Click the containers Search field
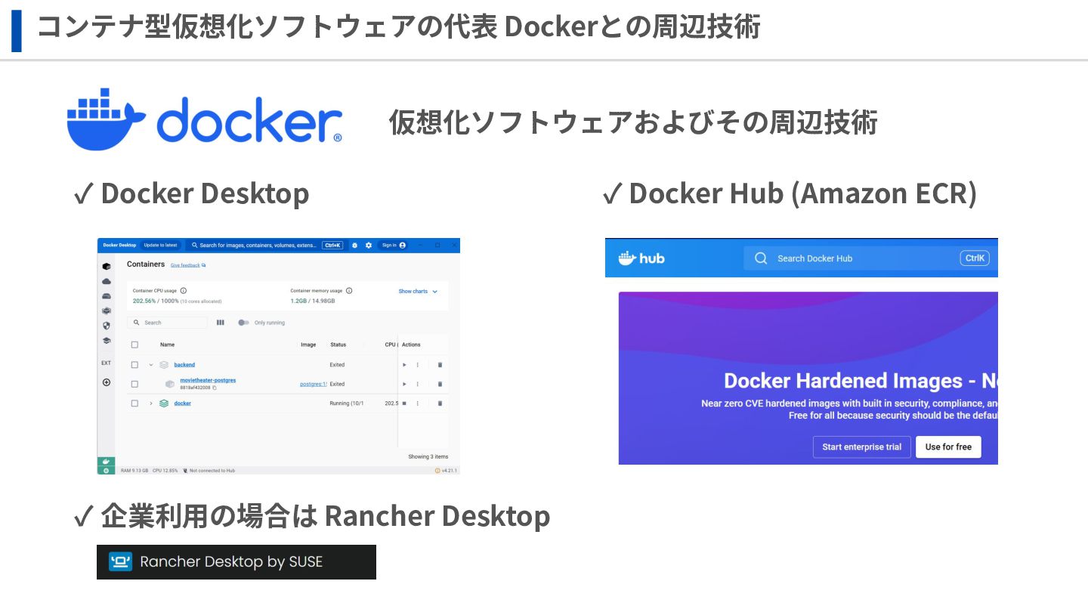 click(x=167, y=323)
